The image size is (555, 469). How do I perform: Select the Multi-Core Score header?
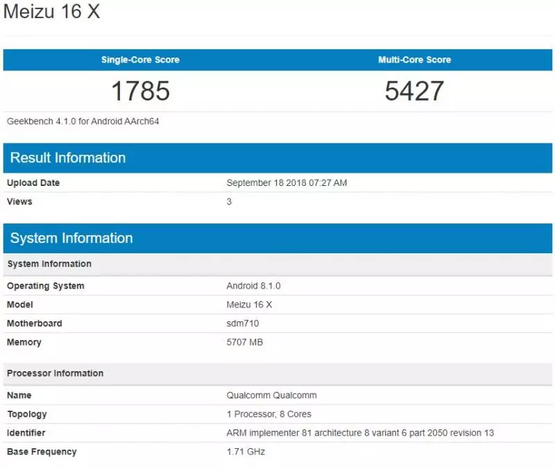414,60
